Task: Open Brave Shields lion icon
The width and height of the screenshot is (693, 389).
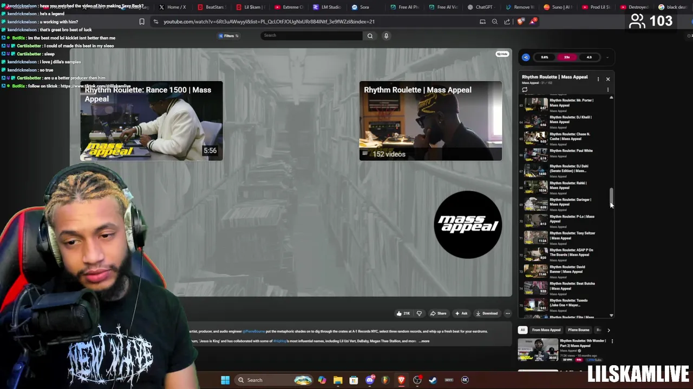Action: coord(520,22)
